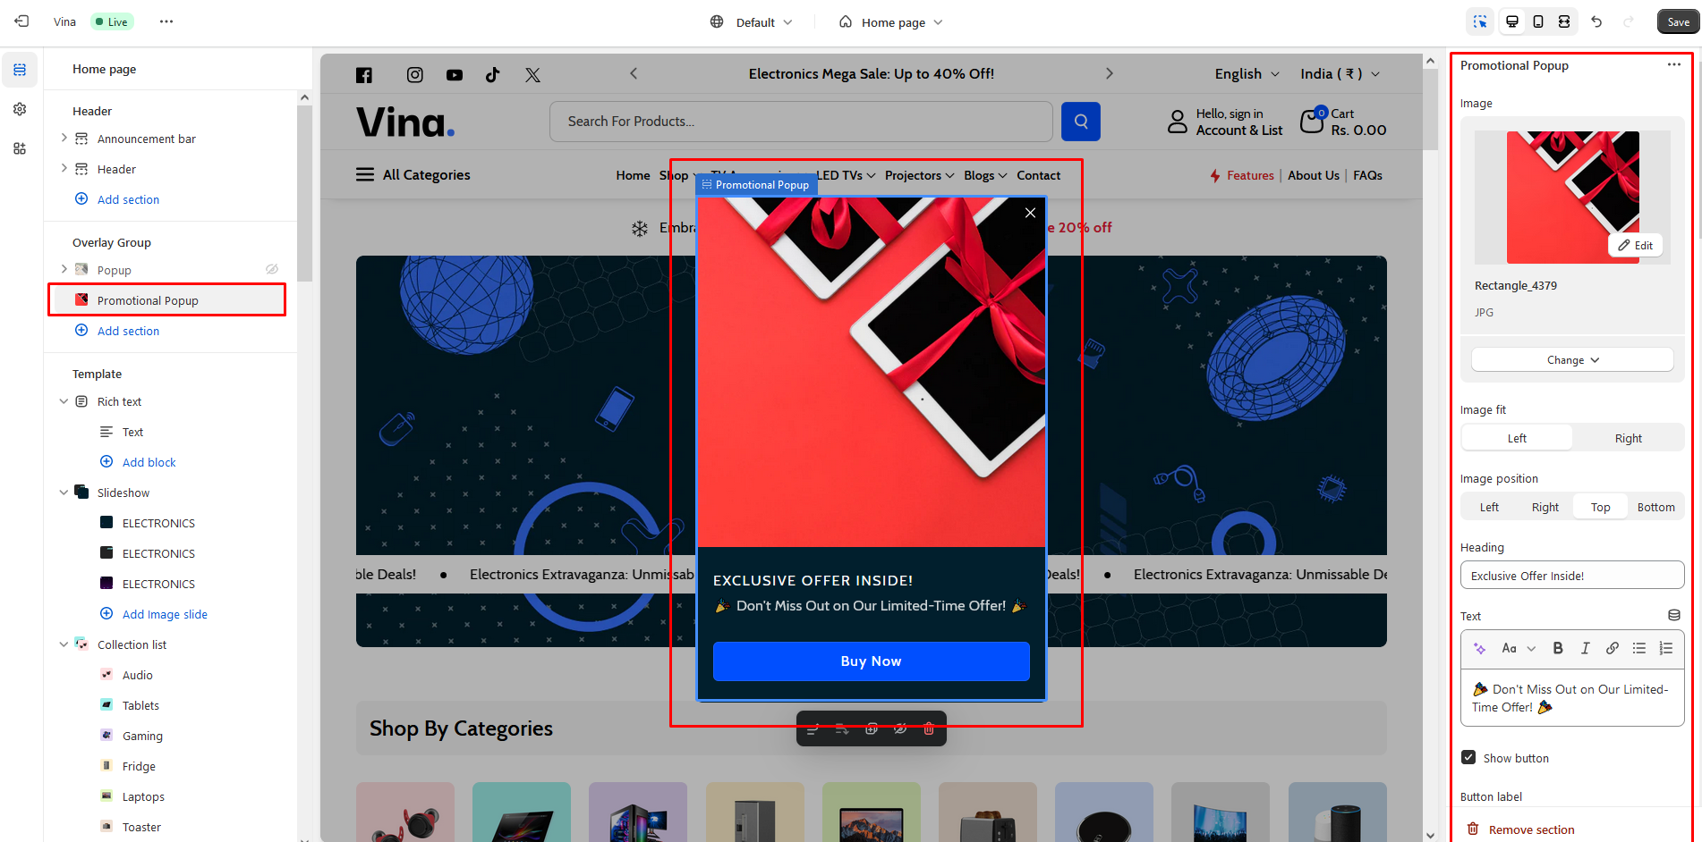Open the Apps icon in left rail
The image size is (1702, 842).
click(20, 148)
